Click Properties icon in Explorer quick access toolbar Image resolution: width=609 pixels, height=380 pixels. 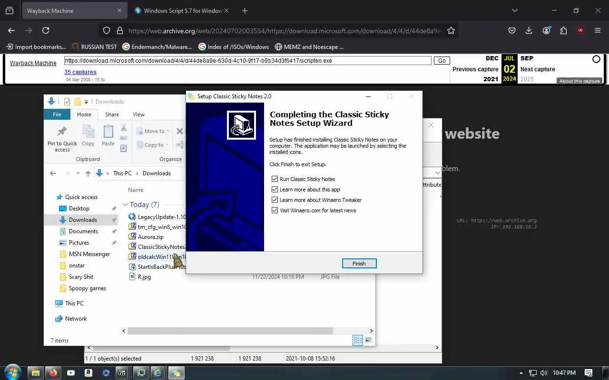click(x=67, y=102)
